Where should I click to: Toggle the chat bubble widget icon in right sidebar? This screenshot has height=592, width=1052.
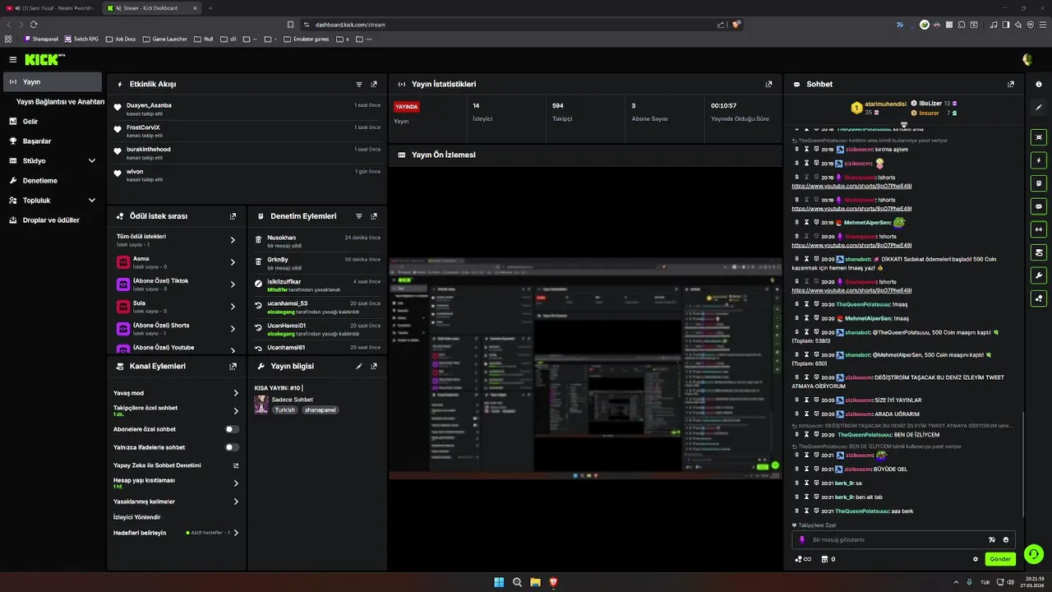coord(1039,206)
